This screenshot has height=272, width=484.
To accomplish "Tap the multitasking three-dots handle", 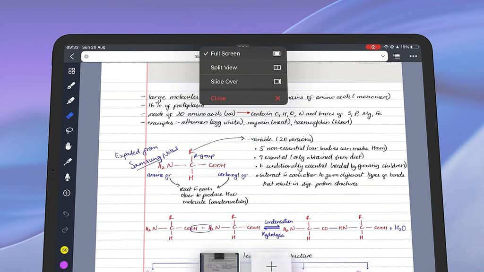I will 243,46.
